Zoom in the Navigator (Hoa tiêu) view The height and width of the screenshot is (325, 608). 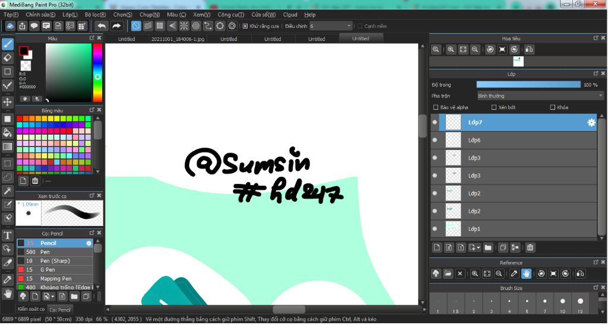[x=451, y=50]
